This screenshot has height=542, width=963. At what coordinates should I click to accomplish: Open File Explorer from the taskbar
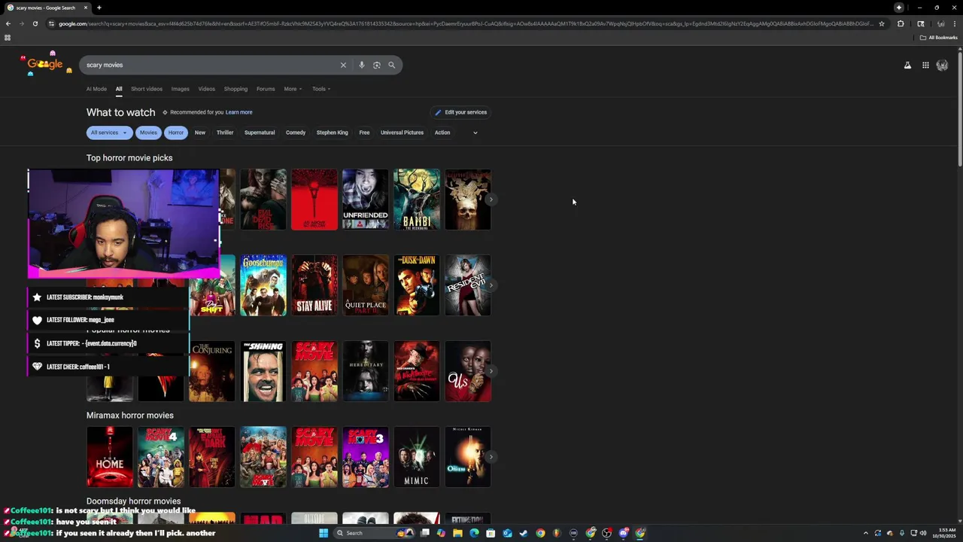point(457,533)
